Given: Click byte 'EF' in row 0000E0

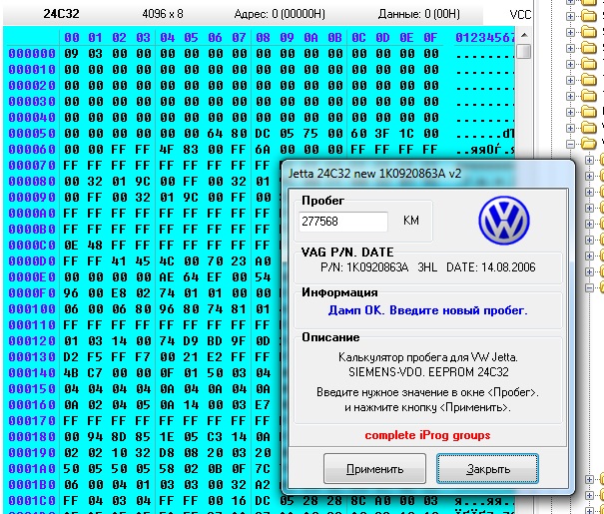Looking at the screenshot, I should click(x=215, y=277).
